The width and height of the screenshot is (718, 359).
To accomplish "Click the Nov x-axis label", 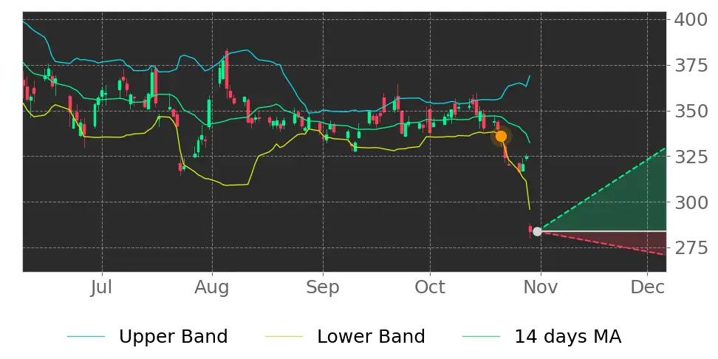I will tap(541, 287).
